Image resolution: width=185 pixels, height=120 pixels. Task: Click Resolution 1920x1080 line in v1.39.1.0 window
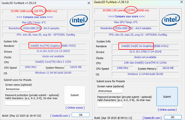[126, 28]
